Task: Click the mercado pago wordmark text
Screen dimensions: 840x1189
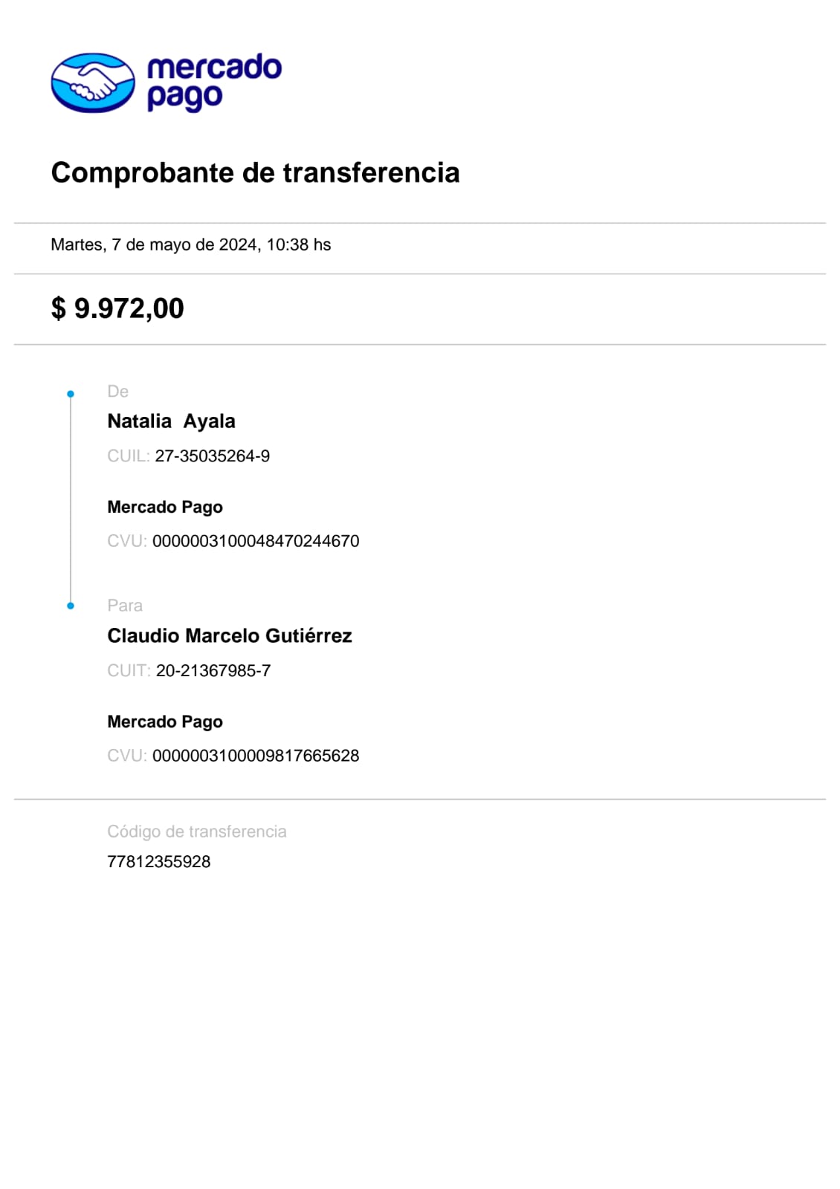Action: click(x=214, y=82)
